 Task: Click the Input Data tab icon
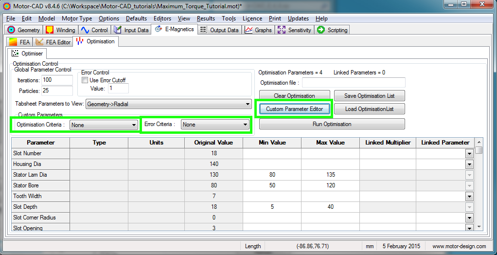[118, 30]
